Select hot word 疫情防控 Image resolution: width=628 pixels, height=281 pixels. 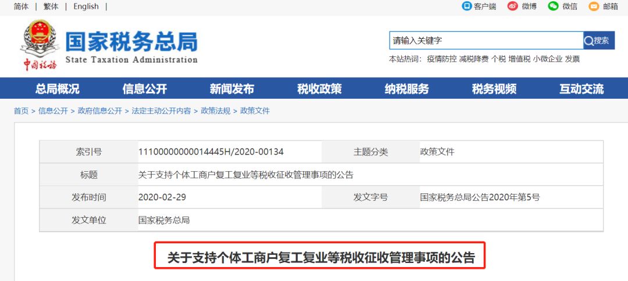pos(442,59)
